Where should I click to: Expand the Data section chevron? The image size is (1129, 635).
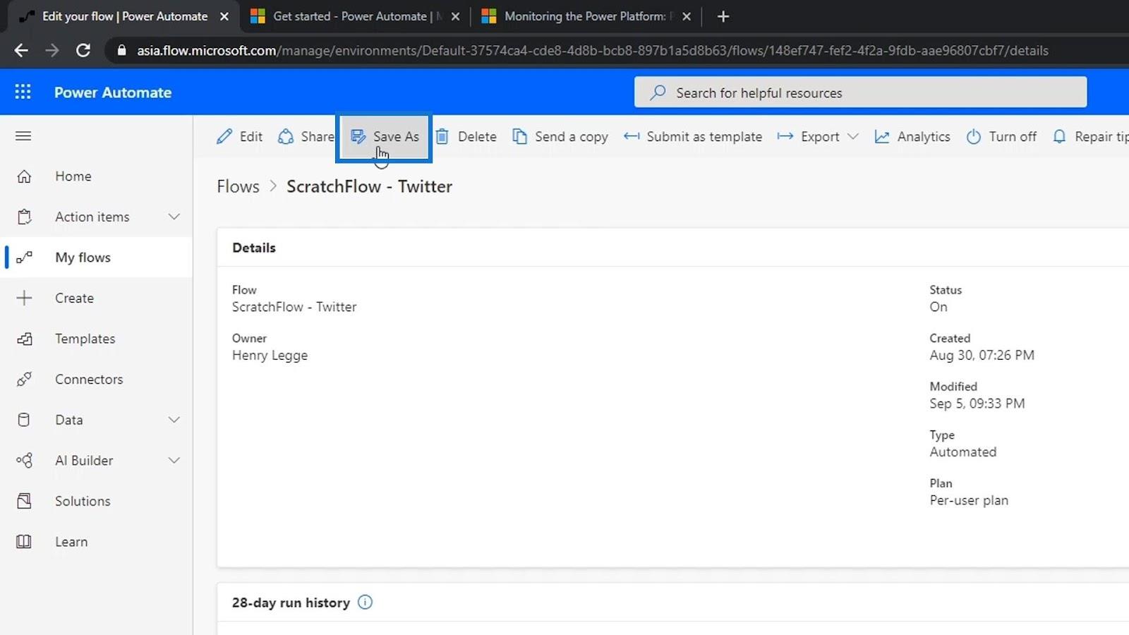174,420
